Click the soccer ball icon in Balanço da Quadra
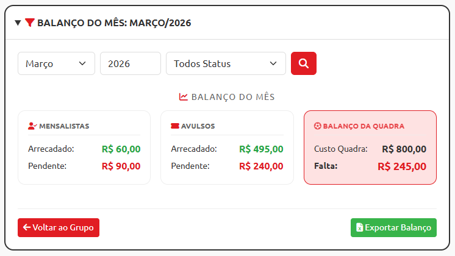Image resolution: width=455 pixels, height=256 pixels. (317, 126)
